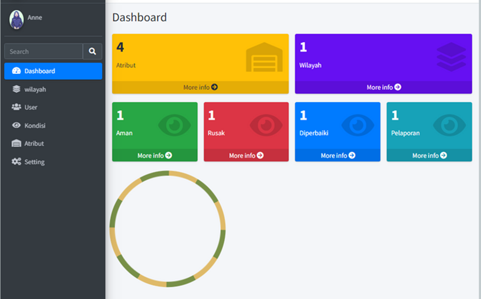Click the Atribut label on the yellow card

(126, 65)
